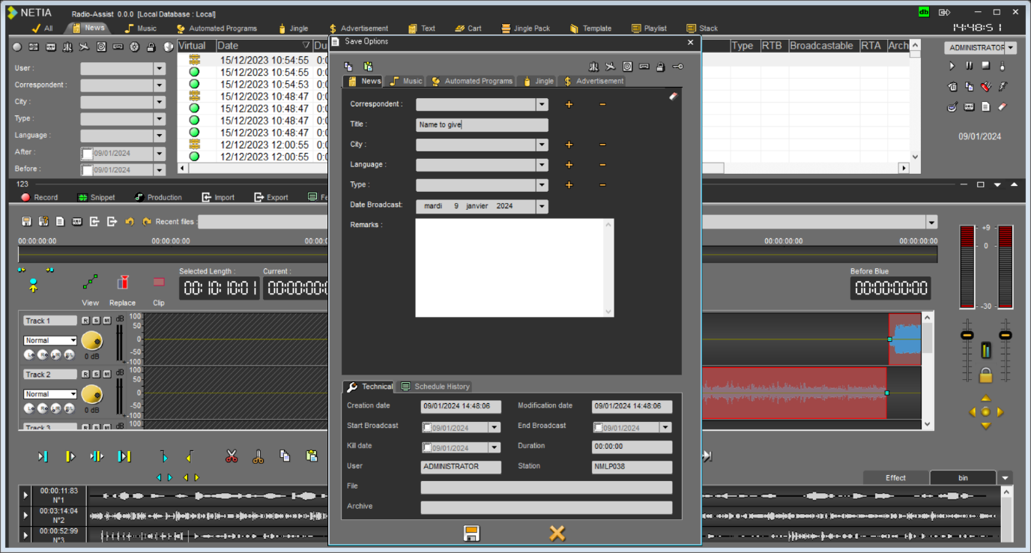Click the eraser icon in the News form

[673, 96]
